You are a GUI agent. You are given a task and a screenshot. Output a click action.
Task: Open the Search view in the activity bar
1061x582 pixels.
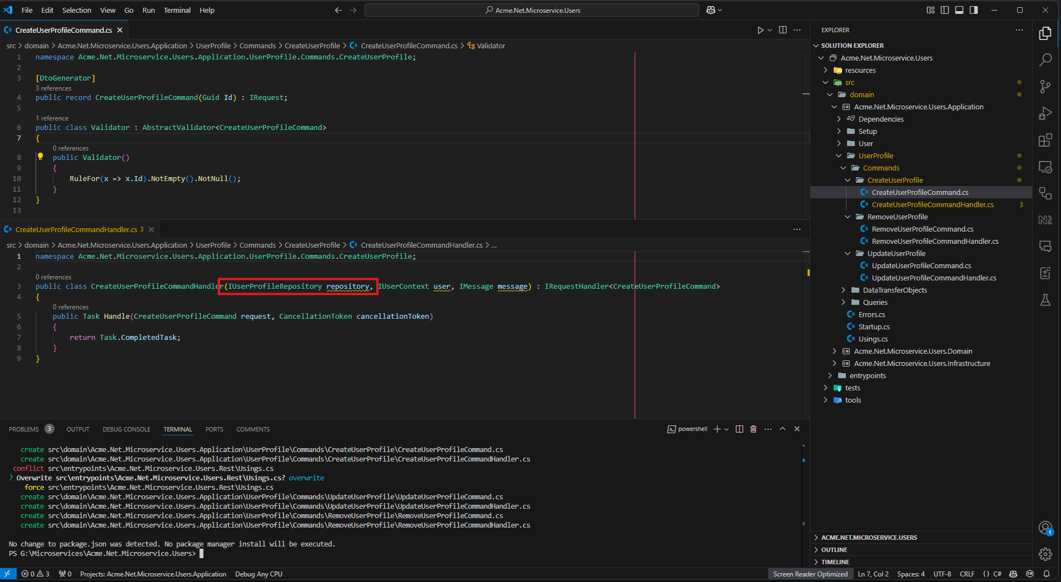click(x=1045, y=59)
